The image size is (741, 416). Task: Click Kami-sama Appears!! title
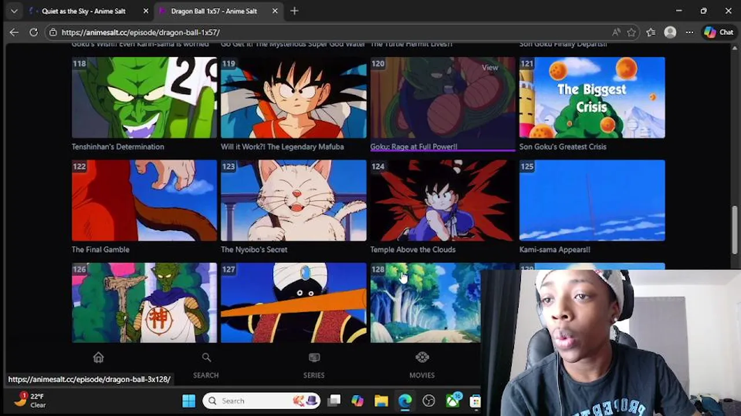pyautogui.click(x=555, y=250)
